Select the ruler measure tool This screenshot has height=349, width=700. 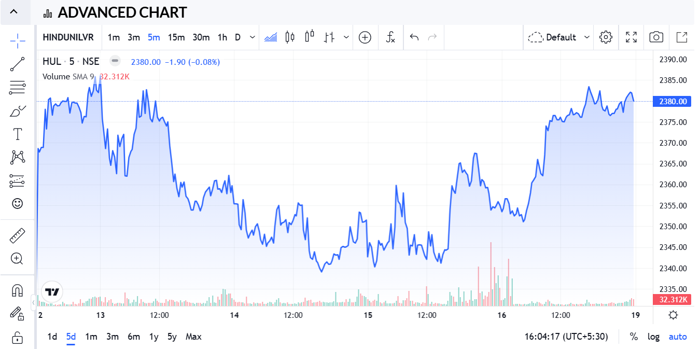coord(17,235)
